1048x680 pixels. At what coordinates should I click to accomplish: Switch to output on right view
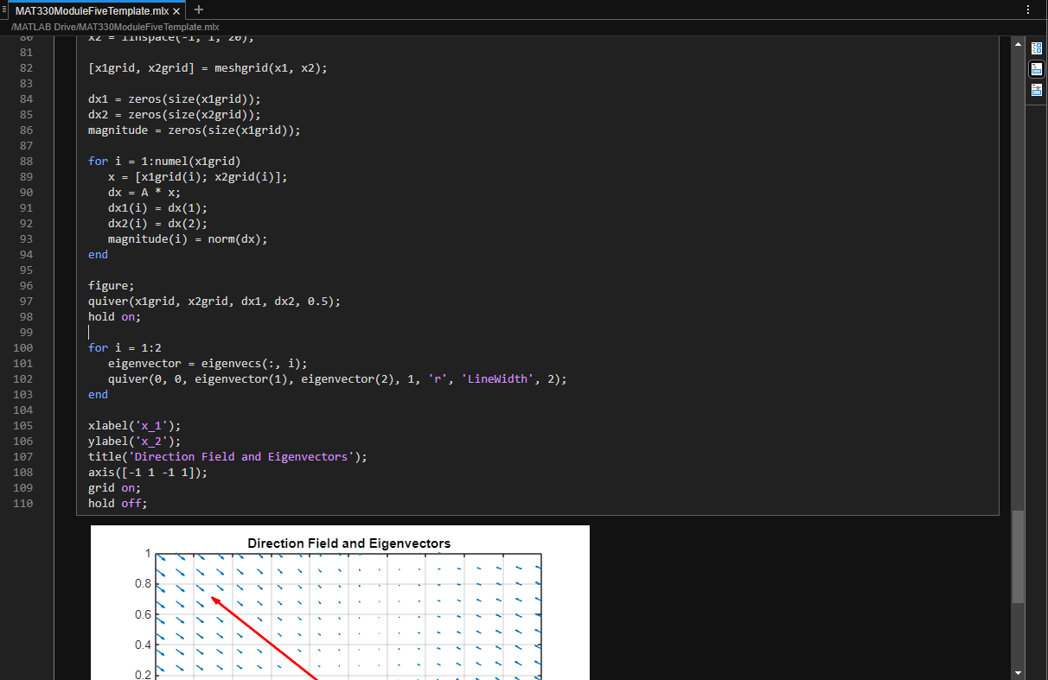(1037, 48)
